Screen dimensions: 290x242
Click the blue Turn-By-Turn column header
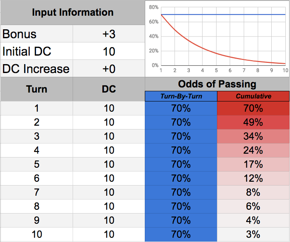pyautogui.click(x=181, y=96)
